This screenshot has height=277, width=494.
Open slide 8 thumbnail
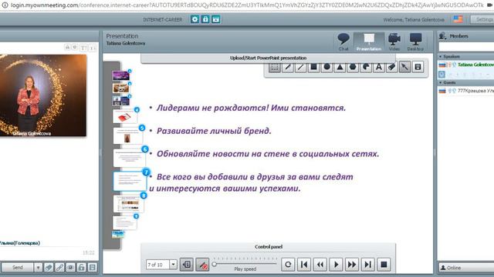[129, 205]
